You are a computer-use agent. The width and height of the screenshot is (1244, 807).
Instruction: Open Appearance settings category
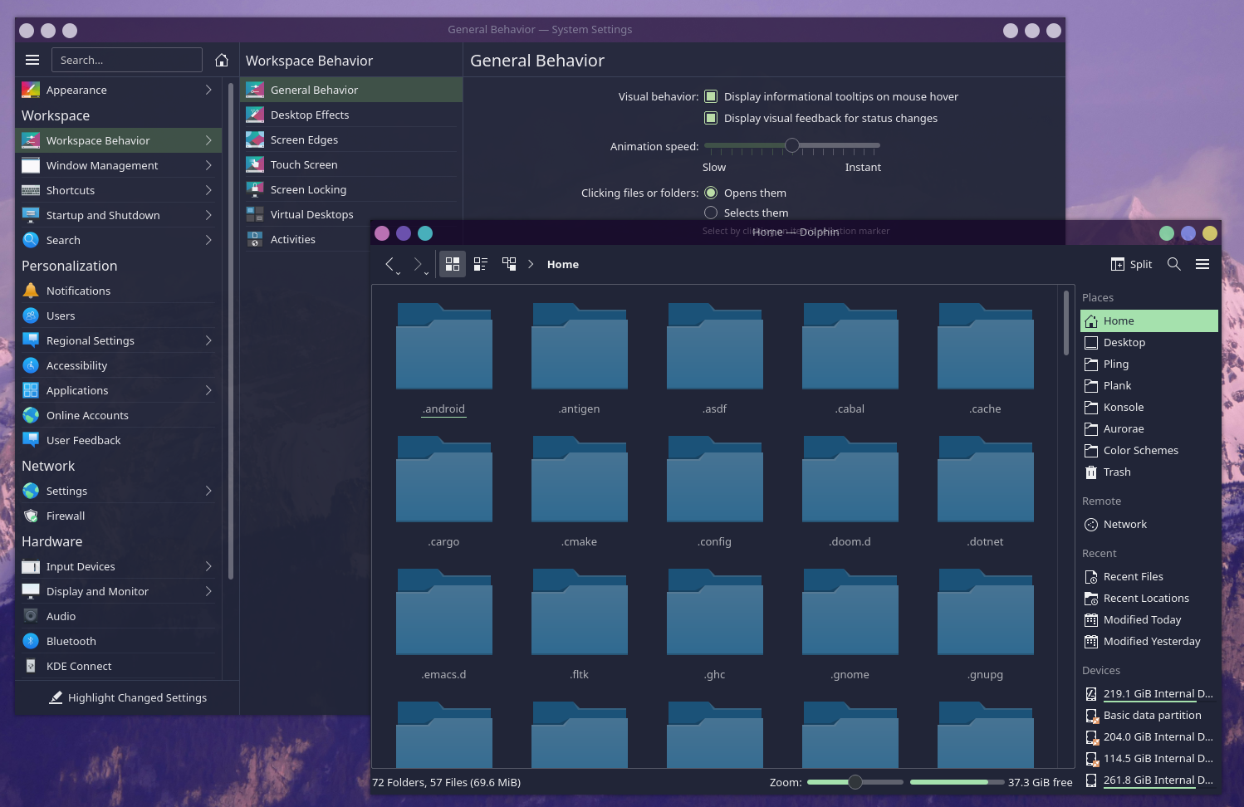click(119, 90)
